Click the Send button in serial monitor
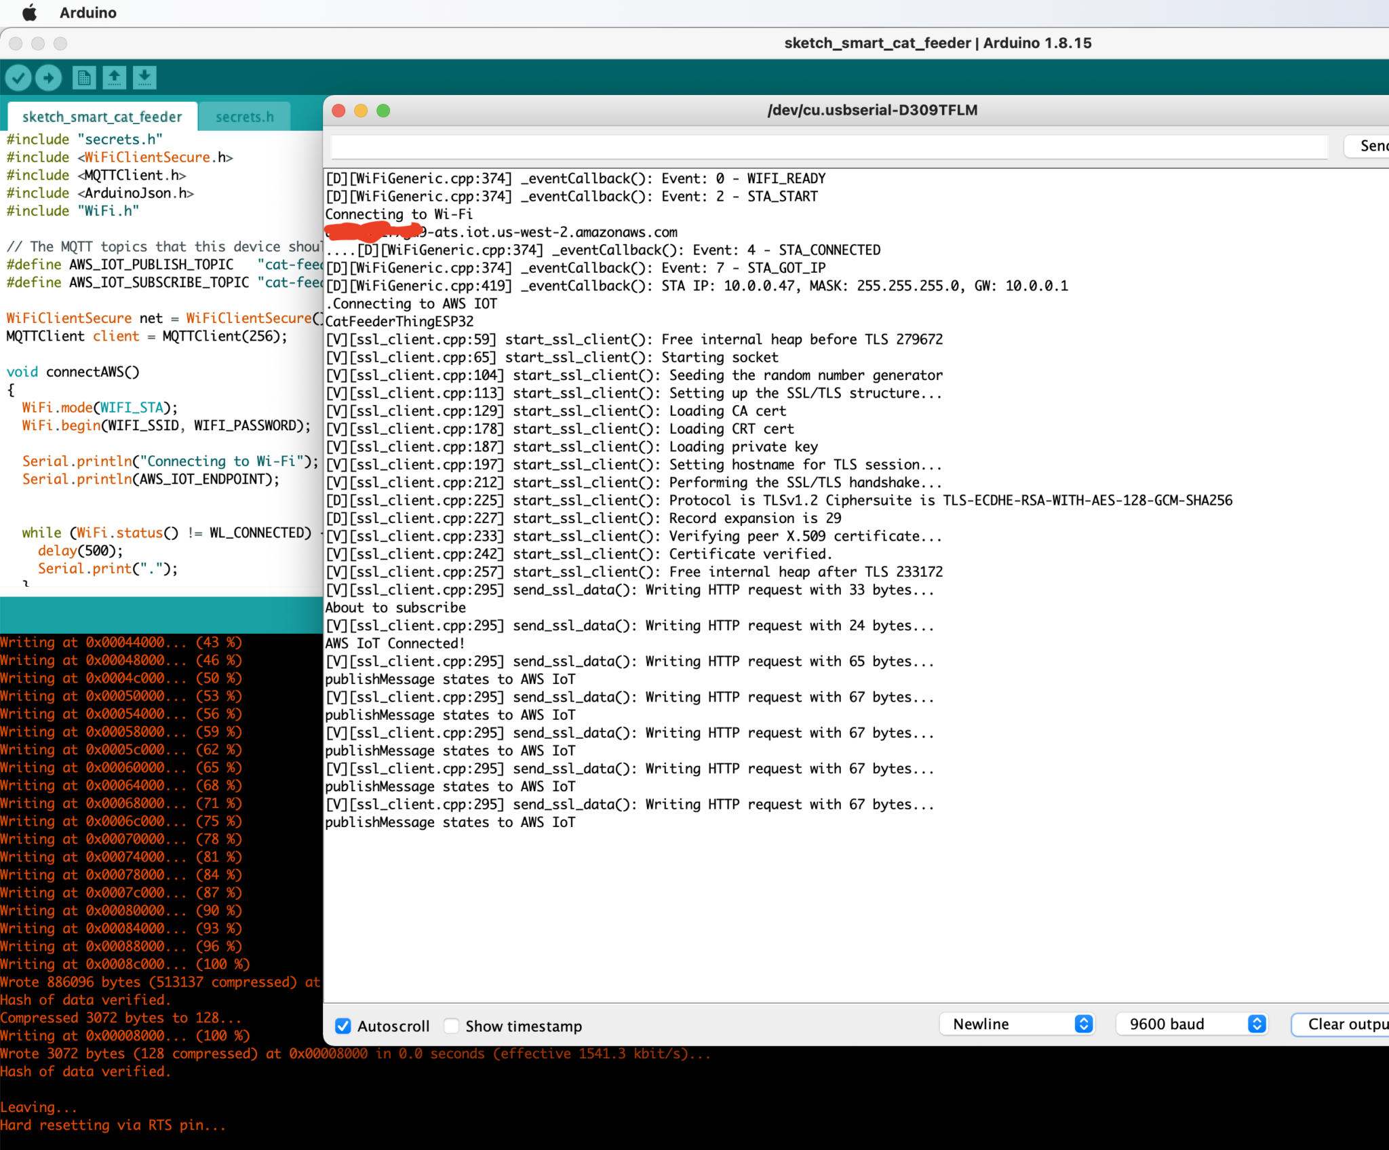1389x1150 pixels. (x=1367, y=146)
